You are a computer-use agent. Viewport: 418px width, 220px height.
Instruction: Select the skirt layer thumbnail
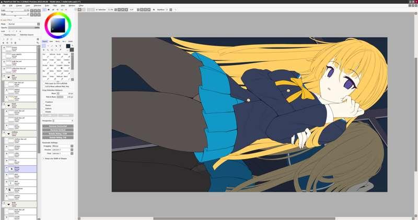(x=10, y=183)
